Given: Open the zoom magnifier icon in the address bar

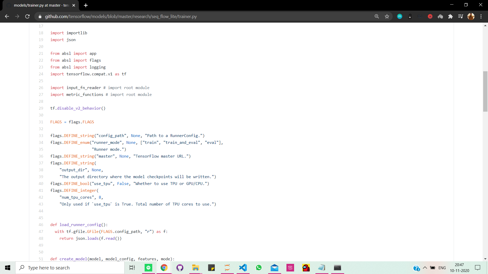Looking at the screenshot, I should click(x=377, y=16).
